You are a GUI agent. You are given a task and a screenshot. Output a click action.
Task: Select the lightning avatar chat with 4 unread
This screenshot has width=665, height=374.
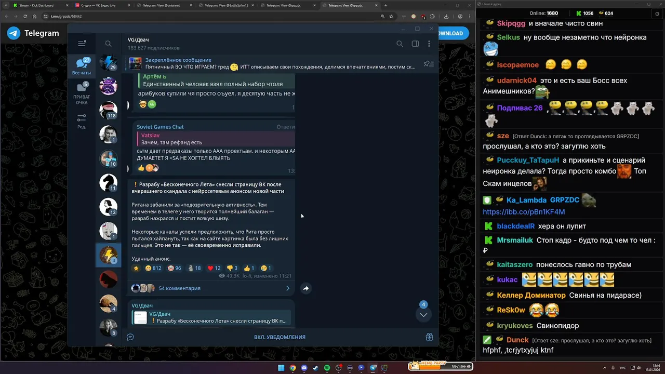coord(109,255)
